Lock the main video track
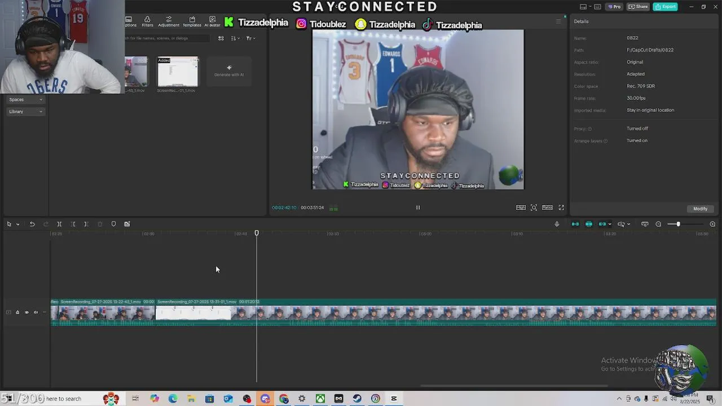 (17, 312)
